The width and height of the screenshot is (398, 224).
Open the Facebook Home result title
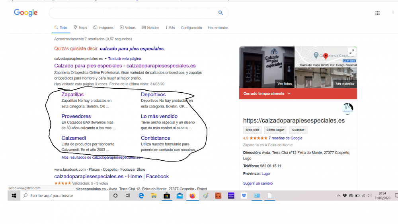111,177
